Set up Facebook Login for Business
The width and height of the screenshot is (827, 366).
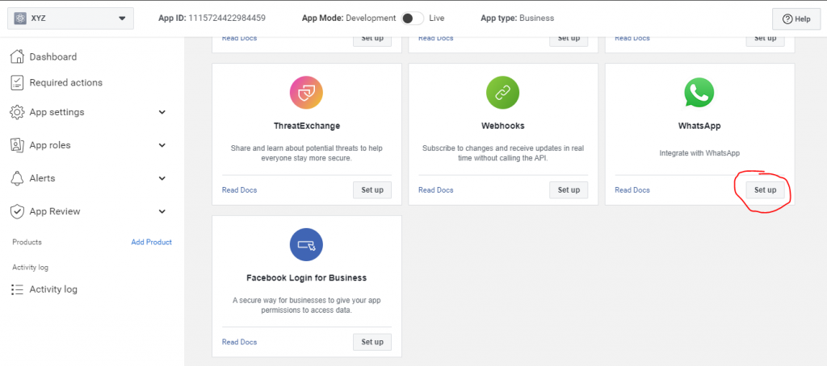click(x=372, y=342)
